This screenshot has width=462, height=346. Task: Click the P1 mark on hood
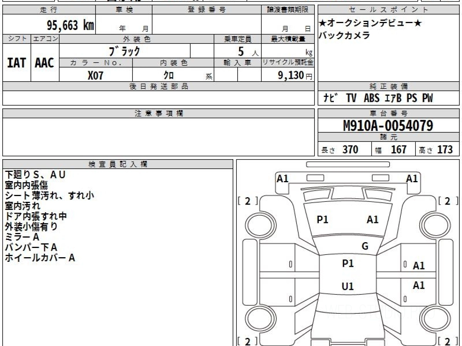click(323, 220)
